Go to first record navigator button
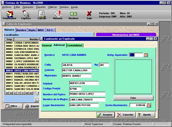Image resolution: width=172 pixels, height=127 pixels. (x=7, y=93)
